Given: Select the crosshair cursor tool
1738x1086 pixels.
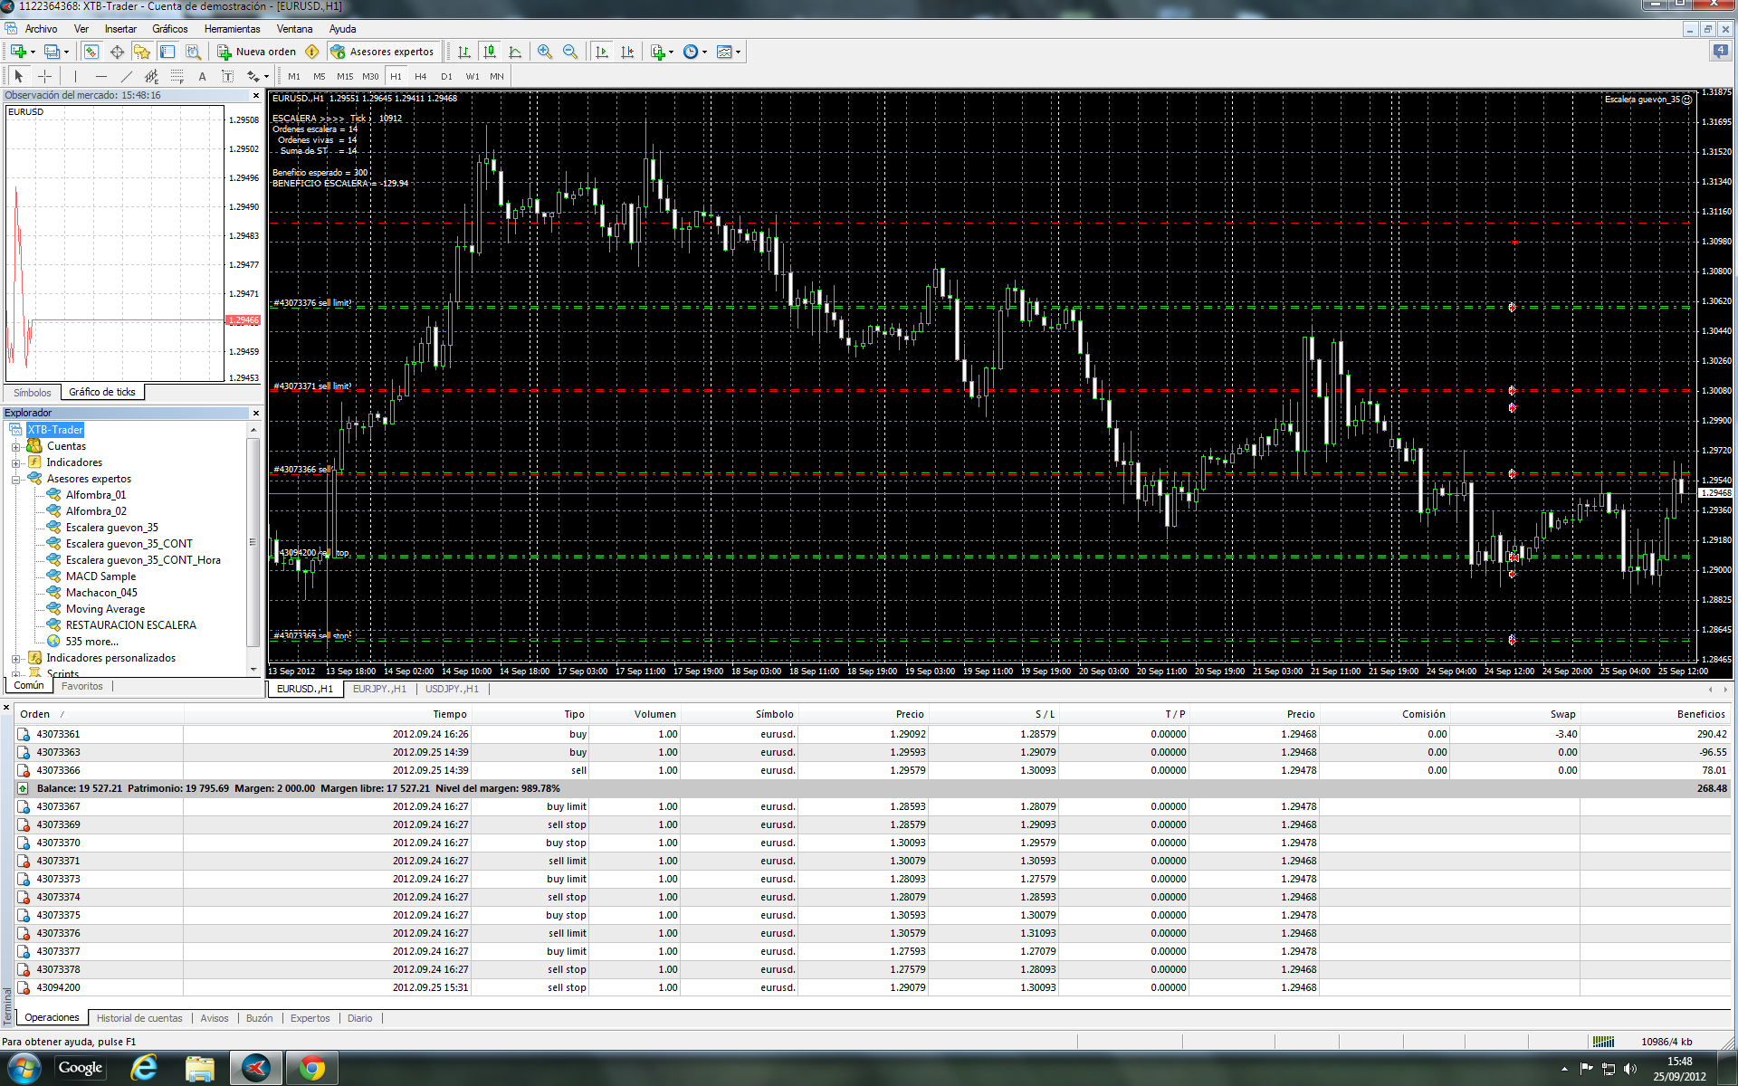Looking at the screenshot, I should pyautogui.click(x=44, y=76).
